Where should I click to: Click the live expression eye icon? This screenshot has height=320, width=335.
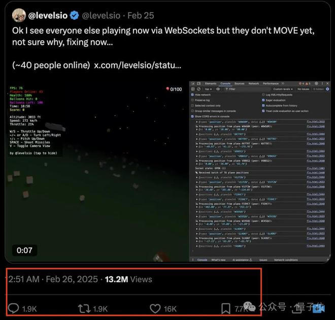218,89
